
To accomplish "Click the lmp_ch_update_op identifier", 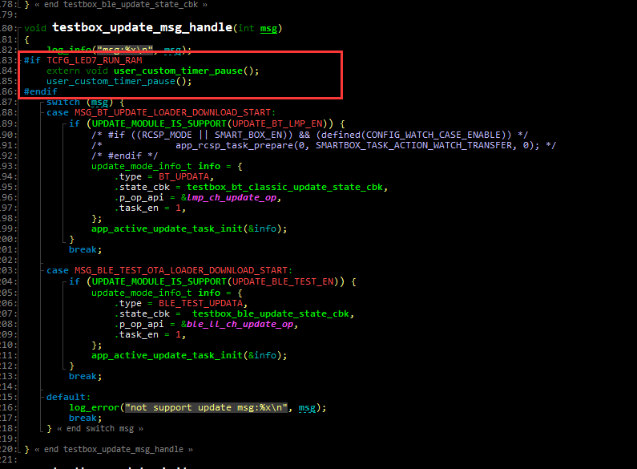I will (x=232, y=197).
